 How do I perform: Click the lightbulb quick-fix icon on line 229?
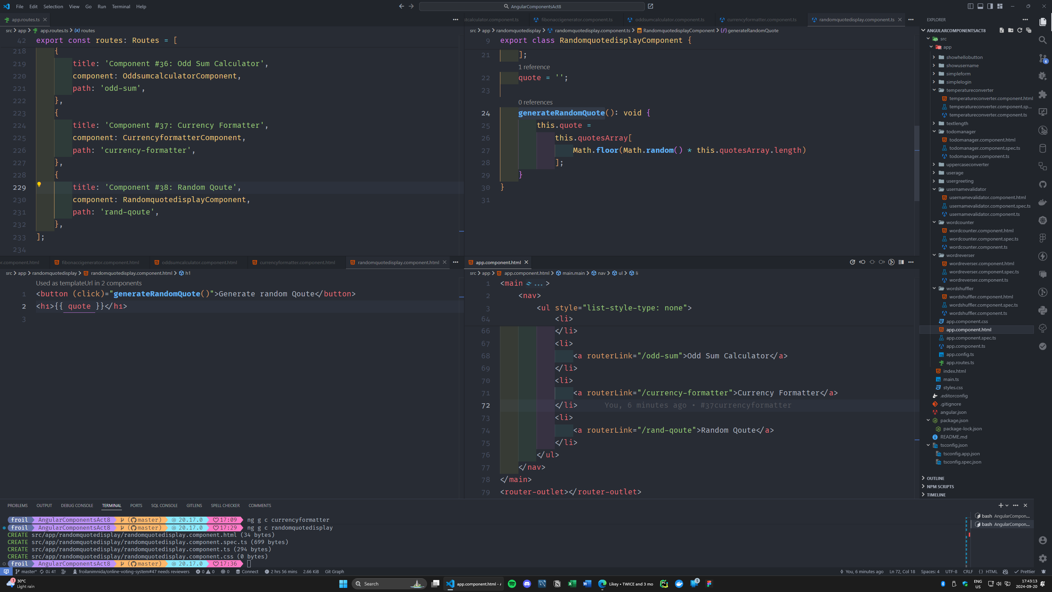point(39,185)
